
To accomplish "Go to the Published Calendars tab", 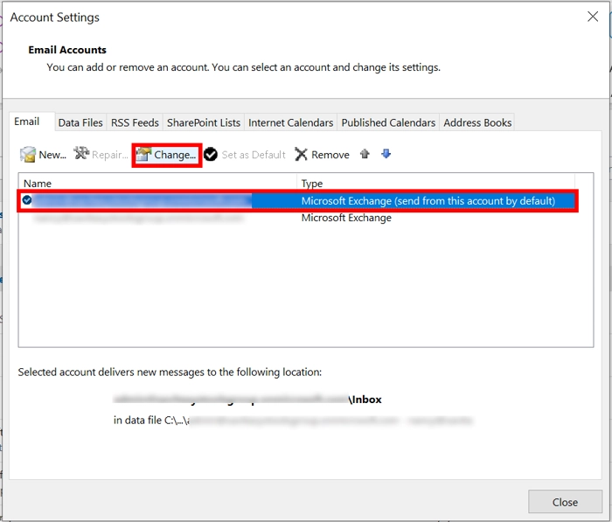I will [388, 123].
